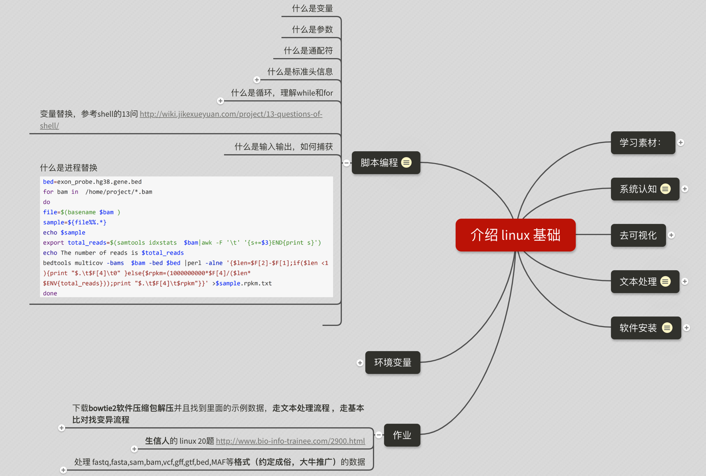Select the 系统认知 node
Image resolution: width=706 pixels, height=476 pixels.
point(645,189)
